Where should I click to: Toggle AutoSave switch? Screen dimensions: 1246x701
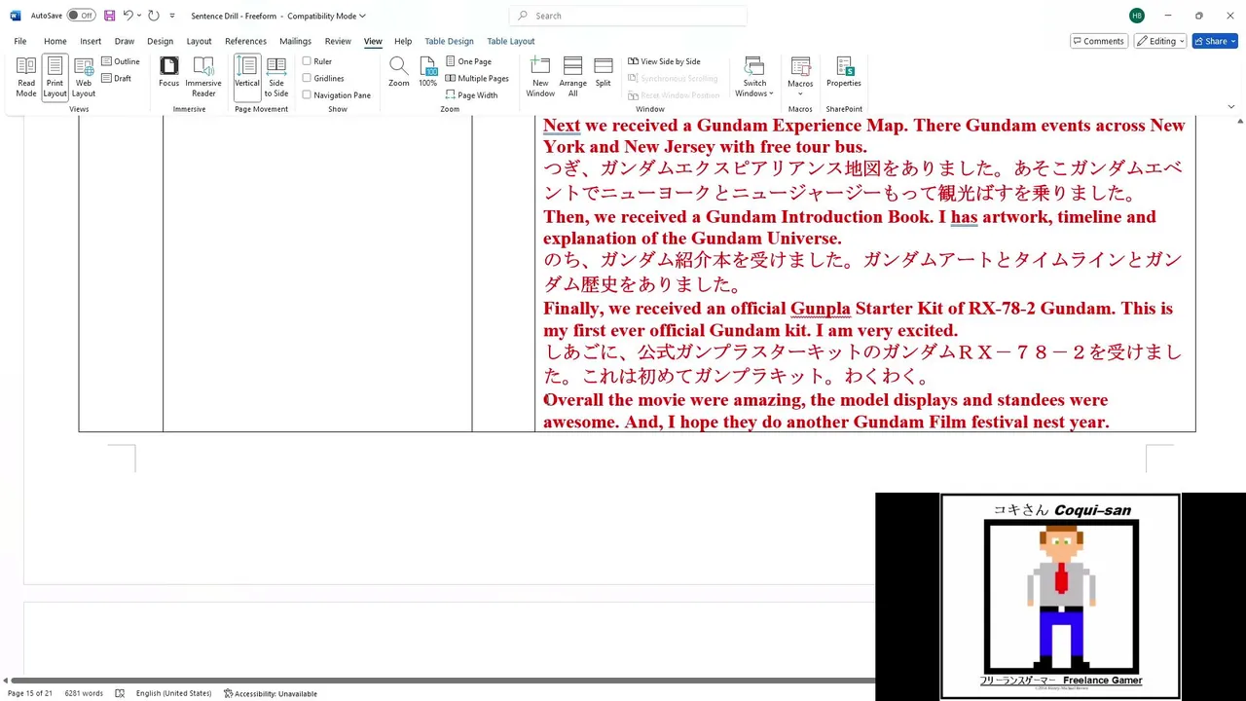click(x=81, y=16)
